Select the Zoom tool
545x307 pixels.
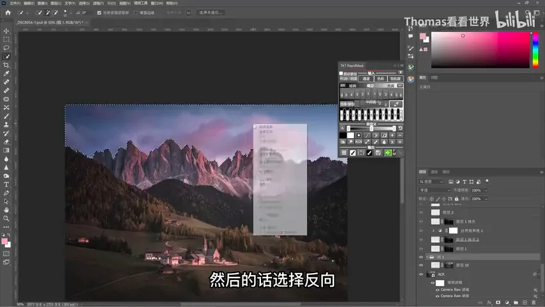[x=6, y=218]
